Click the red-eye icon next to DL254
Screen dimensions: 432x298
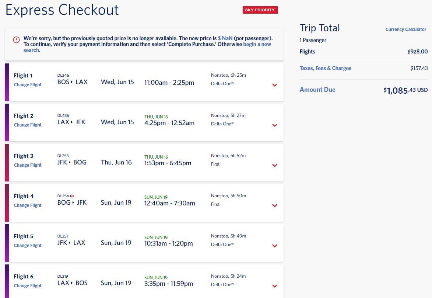tap(72, 196)
